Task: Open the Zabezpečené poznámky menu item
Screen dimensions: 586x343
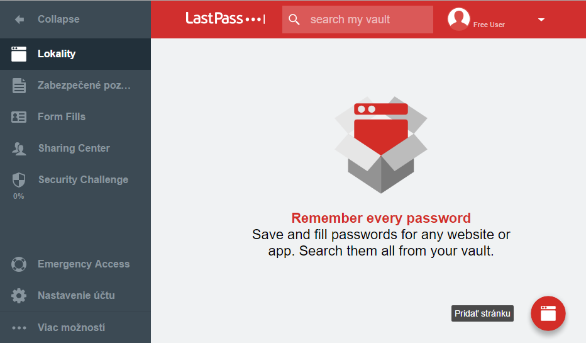Action: pyautogui.click(x=84, y=86)
